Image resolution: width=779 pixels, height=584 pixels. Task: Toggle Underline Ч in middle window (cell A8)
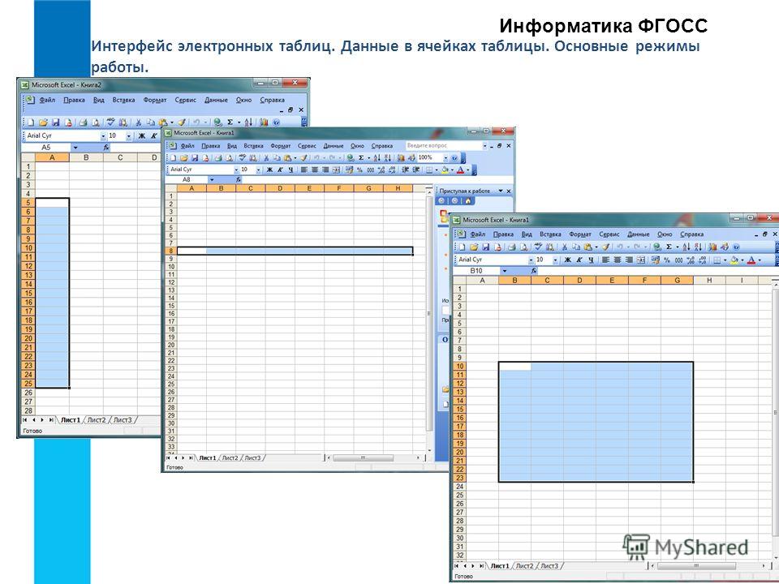(291, 170)
